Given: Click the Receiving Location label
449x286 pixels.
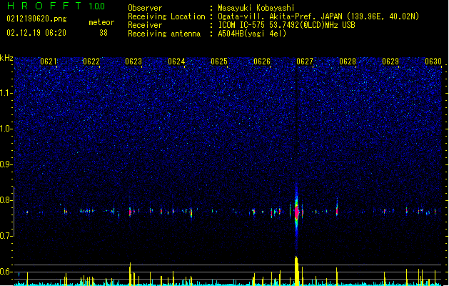Looking at the screenshot, I should (166, 16).
